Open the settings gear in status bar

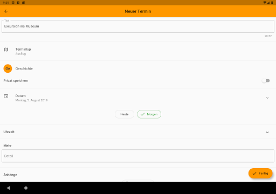point(13,3)
